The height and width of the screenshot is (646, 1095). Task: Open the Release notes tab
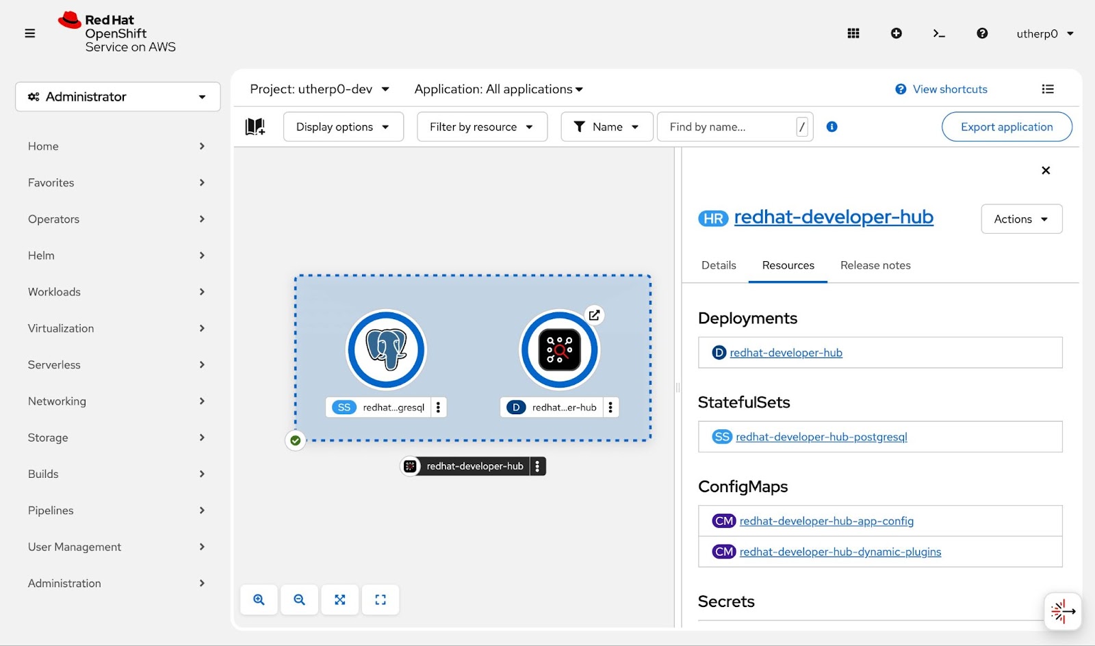[x=875, y=265]
